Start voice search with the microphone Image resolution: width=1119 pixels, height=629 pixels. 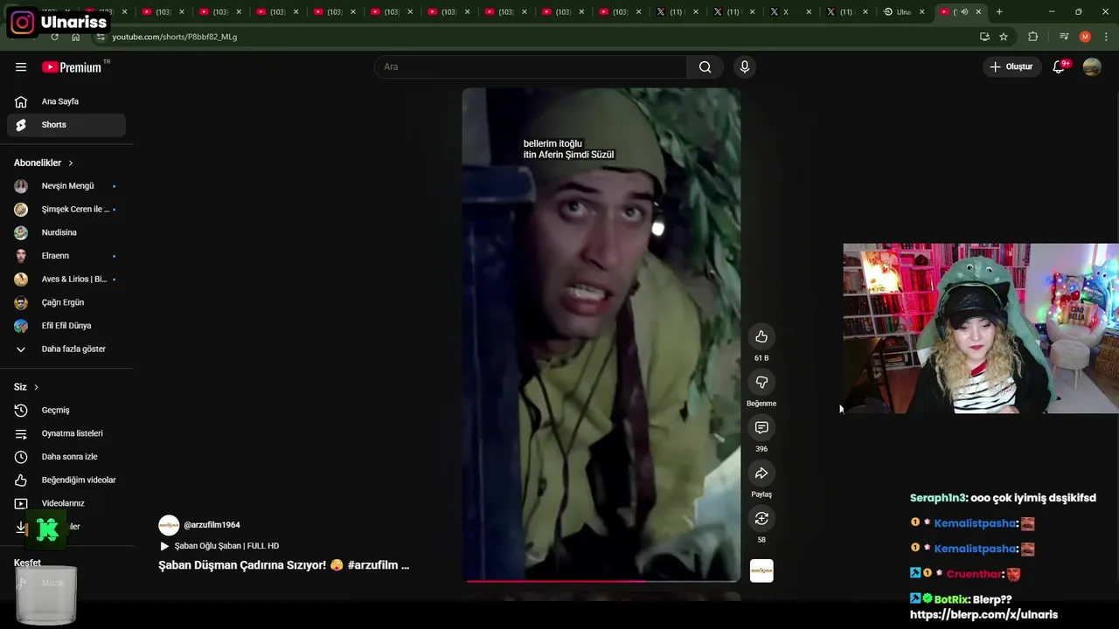[x=745, y=67]
